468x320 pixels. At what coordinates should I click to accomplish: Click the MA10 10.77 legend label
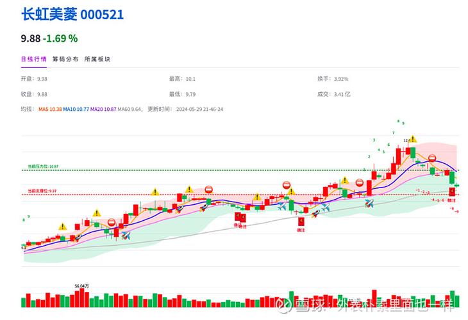[x=76, y=109]
